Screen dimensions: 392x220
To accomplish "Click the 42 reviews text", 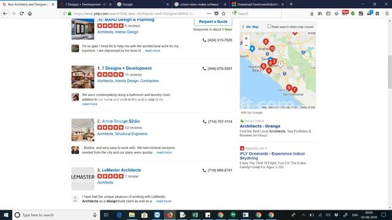I will tap(134, 128).
